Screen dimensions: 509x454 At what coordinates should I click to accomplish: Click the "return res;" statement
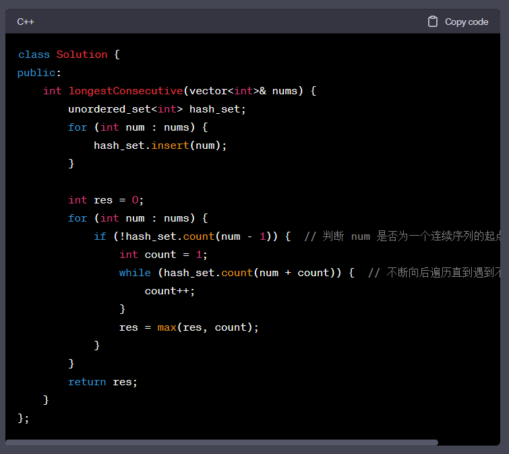[x=102, y=382]
